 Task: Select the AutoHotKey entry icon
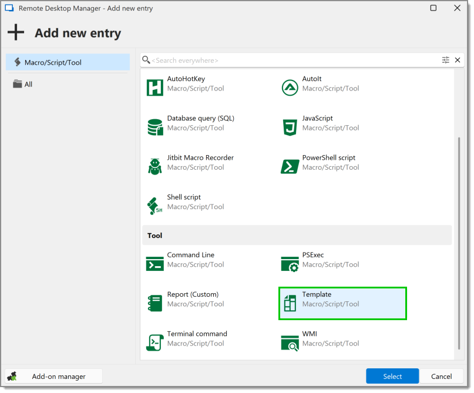pyautogui.click(x=155, y=88)
